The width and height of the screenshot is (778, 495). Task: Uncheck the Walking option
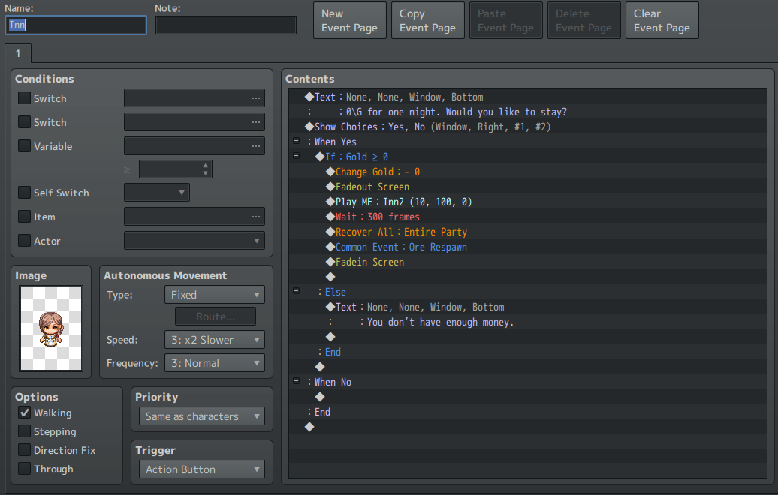pos(24,412)
